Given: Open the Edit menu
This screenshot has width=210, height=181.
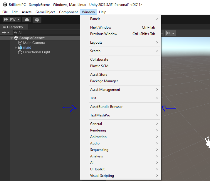Looking at the screenshot, I should click(15, 12).
